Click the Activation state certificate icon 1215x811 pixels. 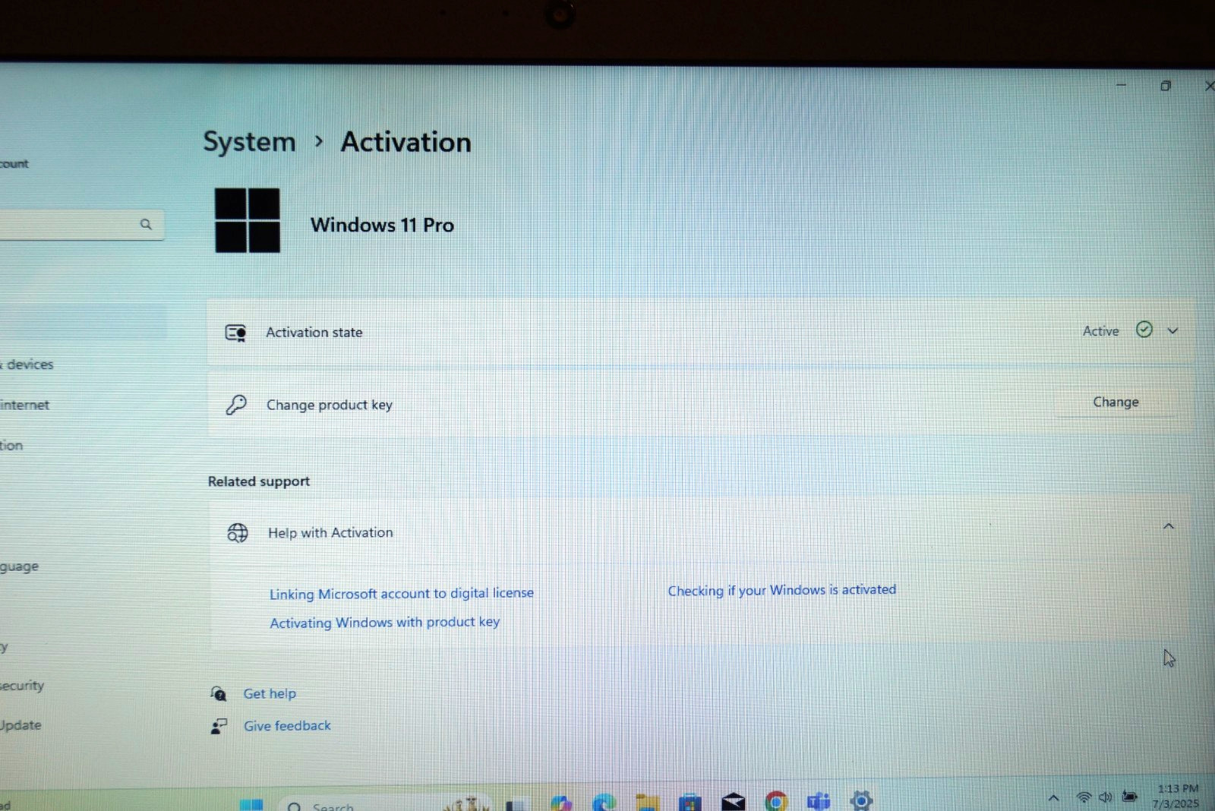pos(235,333)
